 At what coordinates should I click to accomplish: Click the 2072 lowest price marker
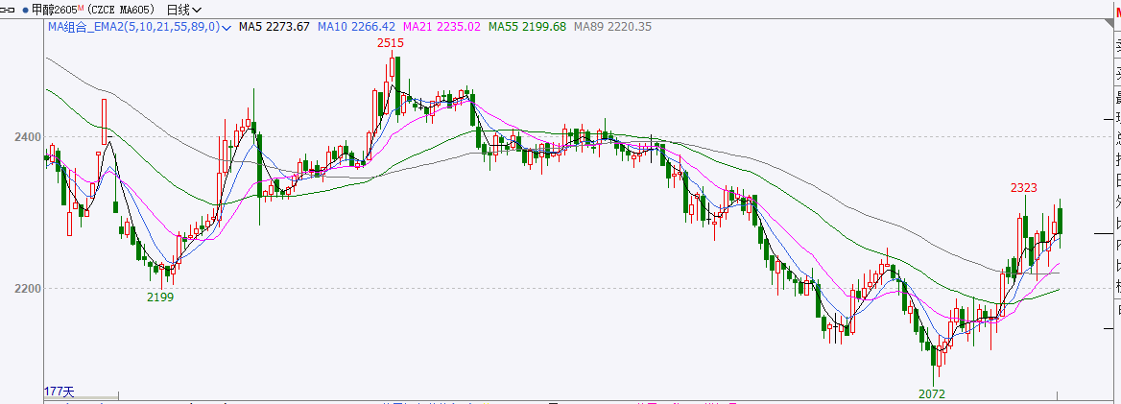point(931,394)
